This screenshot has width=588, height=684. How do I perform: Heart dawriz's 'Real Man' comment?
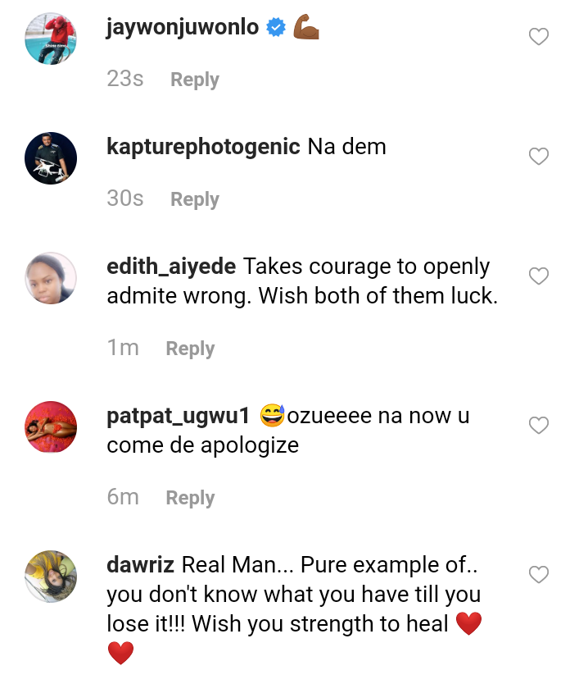point(538,575)
